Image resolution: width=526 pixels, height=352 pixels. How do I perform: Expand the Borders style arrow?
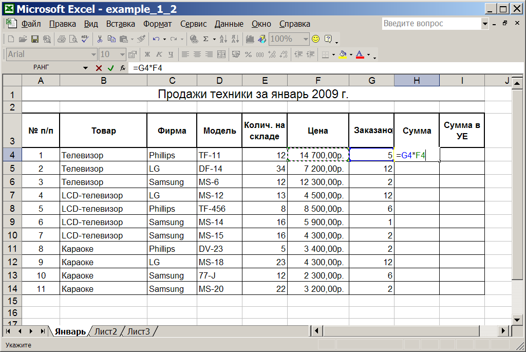(x=333, y=54)
